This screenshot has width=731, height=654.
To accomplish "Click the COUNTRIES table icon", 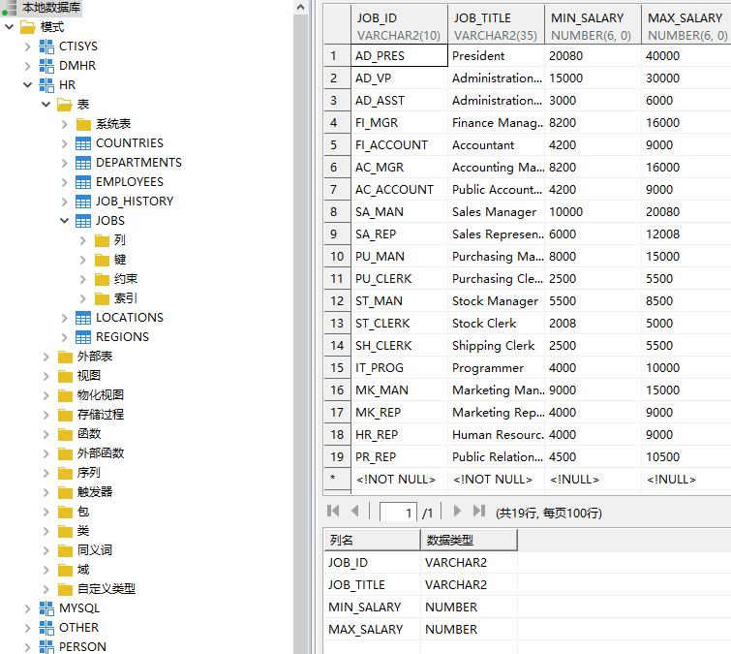I will pos(83,143).
